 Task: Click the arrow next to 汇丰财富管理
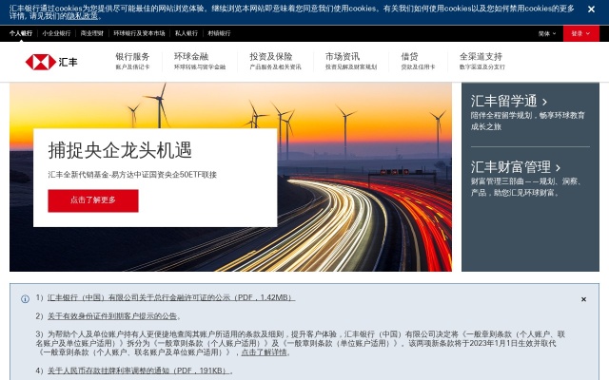(x=559, y=167)
